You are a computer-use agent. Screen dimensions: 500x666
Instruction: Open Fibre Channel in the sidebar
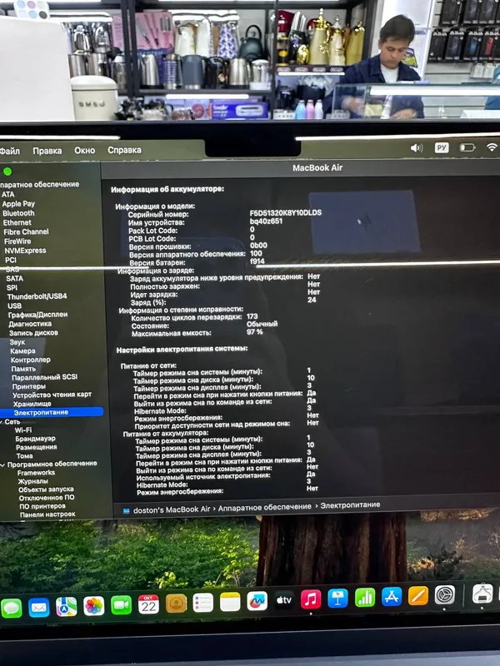pyautogui.click(x=26, y=232)
